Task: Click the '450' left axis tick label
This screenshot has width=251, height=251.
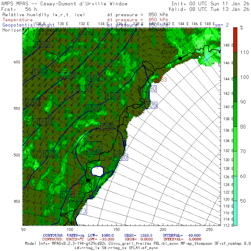Action: point(17,201)
